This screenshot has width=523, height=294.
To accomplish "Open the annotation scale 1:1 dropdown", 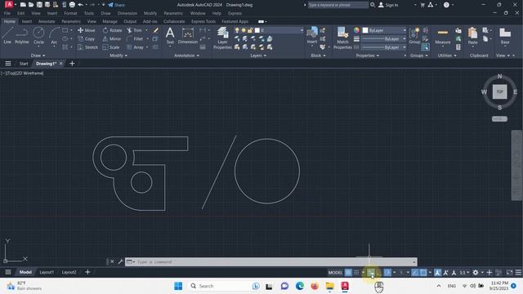I will 464,272.
